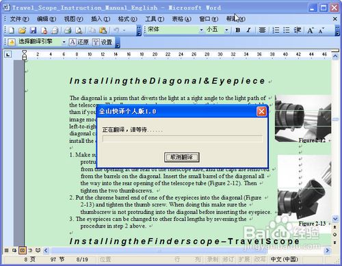Open the 插入 menu
The height and width of the screenshot is (266, 342).
pos(101,19)
